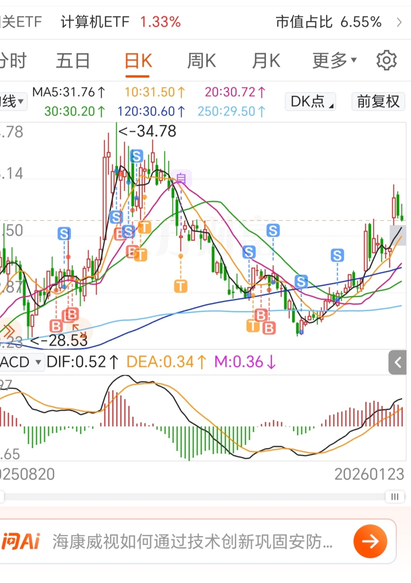Image resolution: width=411 pixels, height=583 pixels.
Task: Tap the chart range slider left handle
Action: (2, 497)
